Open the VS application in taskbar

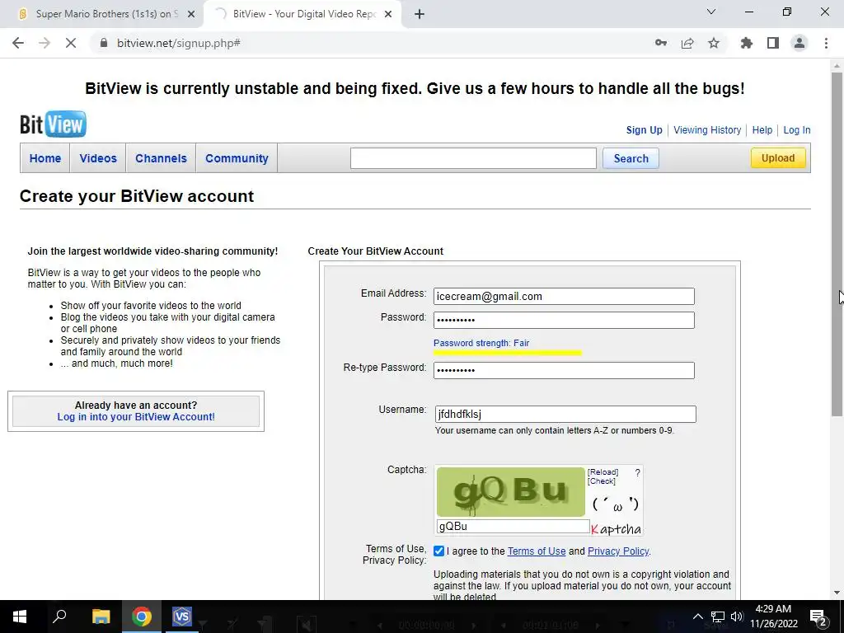point(182,617)
